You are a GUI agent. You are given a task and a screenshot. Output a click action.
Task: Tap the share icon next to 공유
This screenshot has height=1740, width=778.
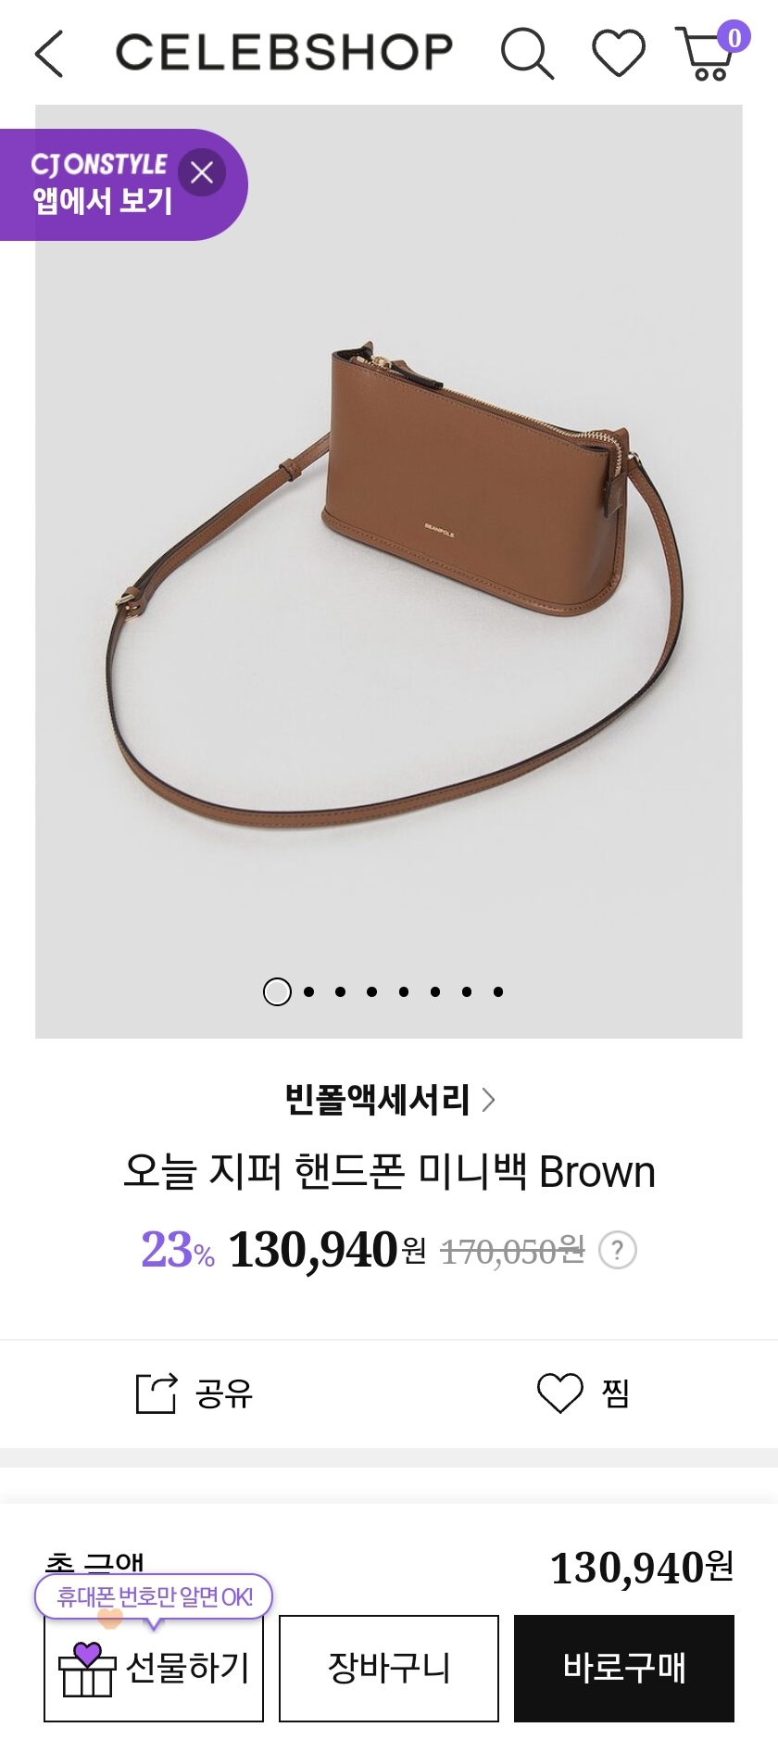tap(156, 1393)
